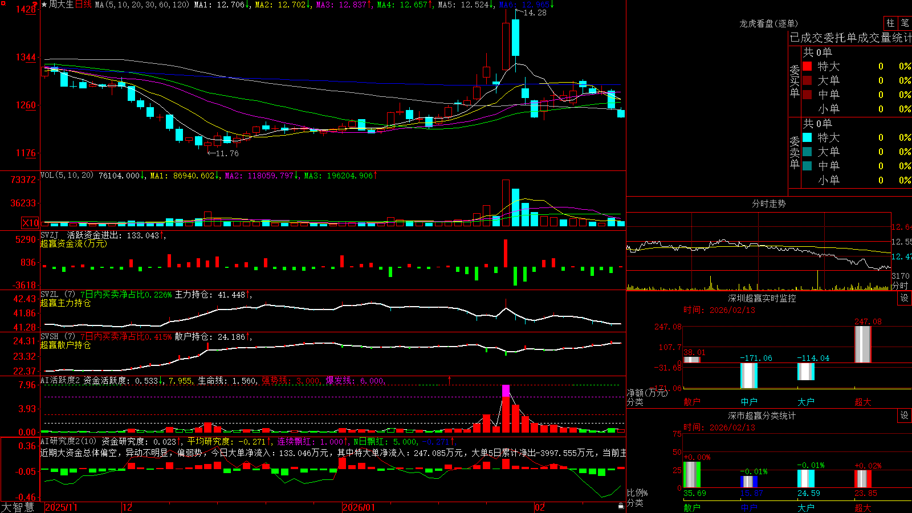Click the 02 month marker on timeline
Image resolution: width=912 pixels, height=513 pixels.
click(540, 507)
